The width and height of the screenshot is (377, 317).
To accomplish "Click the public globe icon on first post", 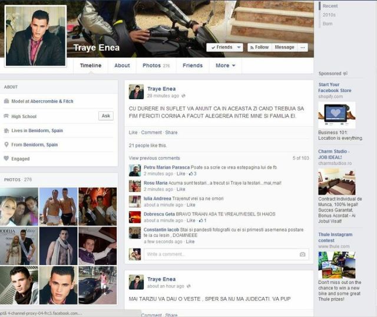I will click(183, 96).
